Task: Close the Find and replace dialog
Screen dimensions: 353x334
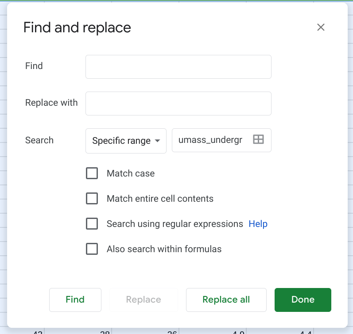Action: click(x=321, y=27)
